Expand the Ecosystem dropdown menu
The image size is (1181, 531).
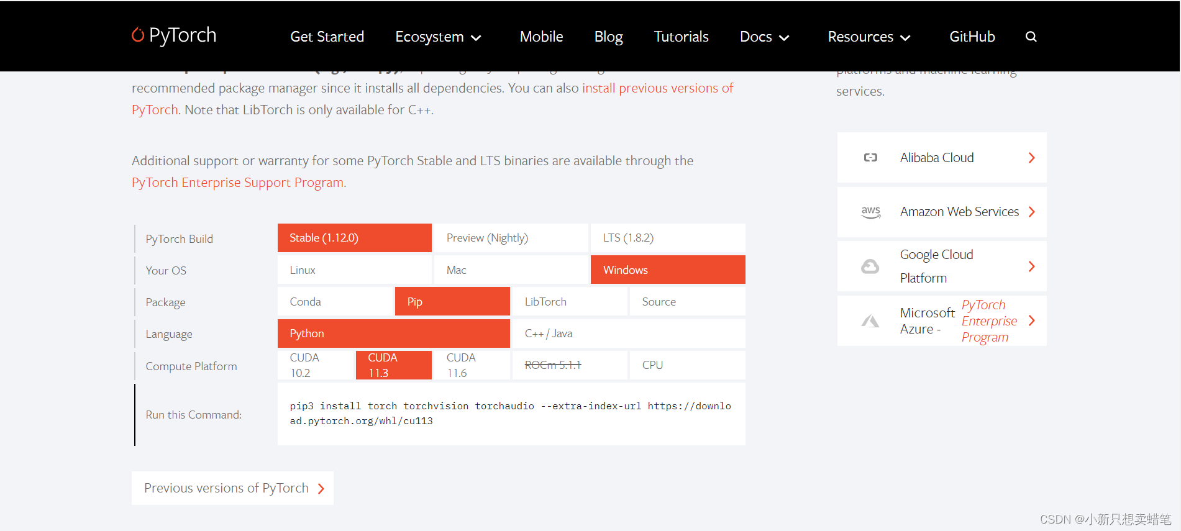pos(439,37)
